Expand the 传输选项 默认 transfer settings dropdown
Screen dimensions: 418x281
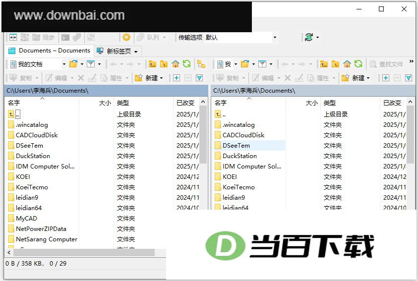pos(275,38)
